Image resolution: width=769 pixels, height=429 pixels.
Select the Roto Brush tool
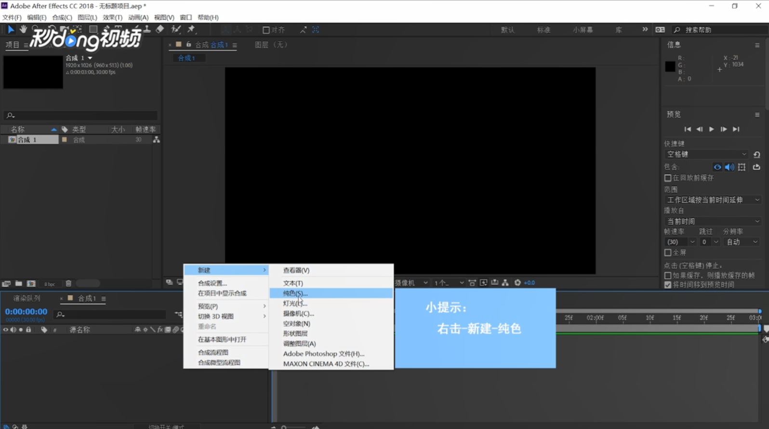coord(176,29)
